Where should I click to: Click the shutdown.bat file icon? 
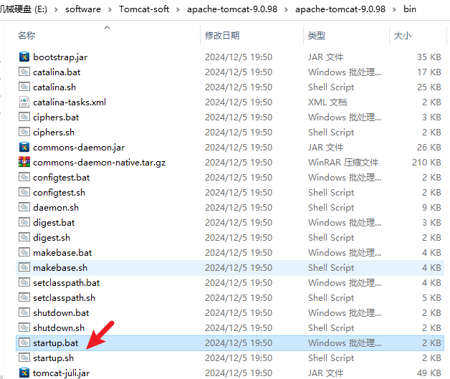tap(24, 312)
